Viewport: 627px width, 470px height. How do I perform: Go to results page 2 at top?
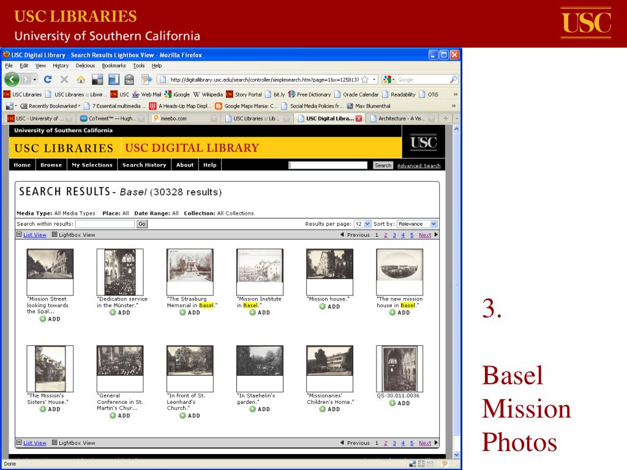[x=386, y=235]
